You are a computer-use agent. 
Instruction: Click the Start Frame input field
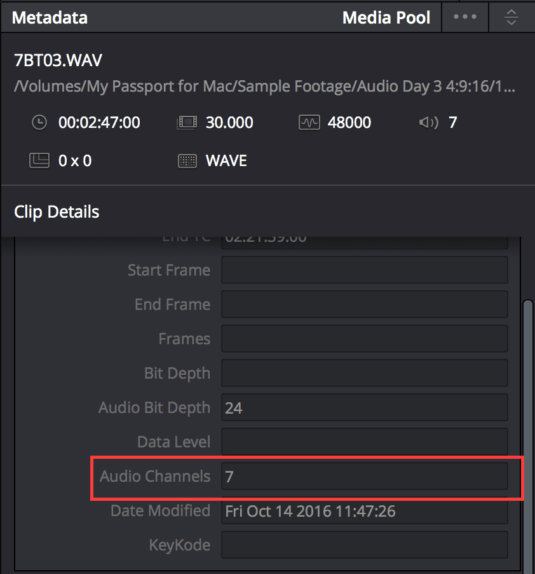tap(364, 270)
